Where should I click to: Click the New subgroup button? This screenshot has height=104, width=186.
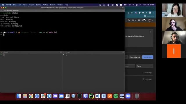point(135,57)
